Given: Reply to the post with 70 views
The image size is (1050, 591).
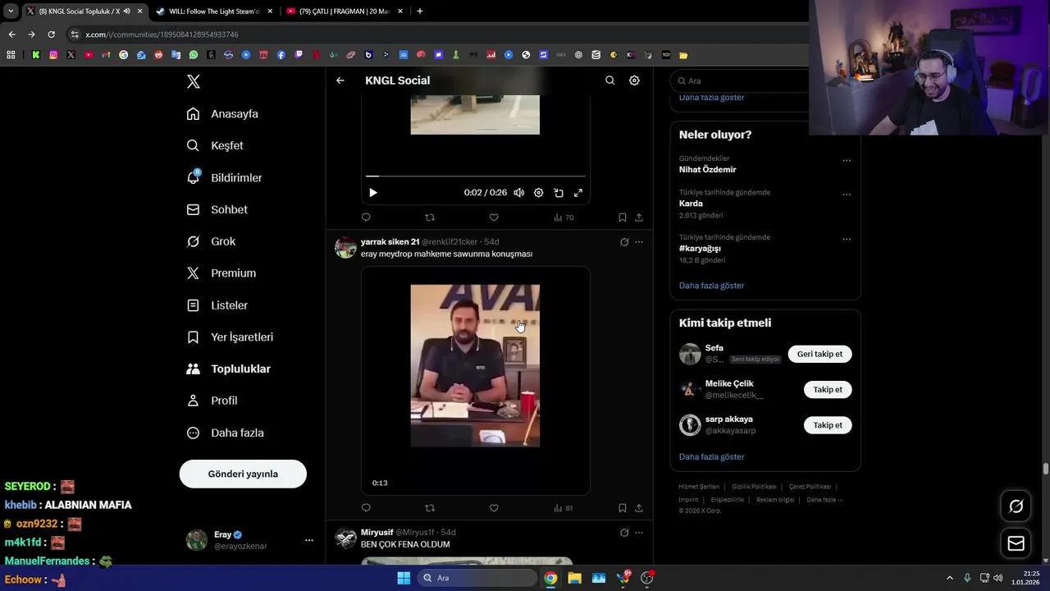Looking at the screenshot, I should 366,218.
